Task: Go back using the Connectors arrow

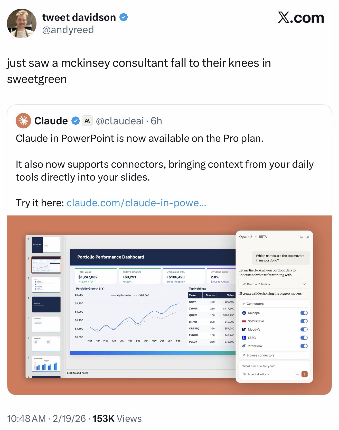Action: [x=244, y=304]
